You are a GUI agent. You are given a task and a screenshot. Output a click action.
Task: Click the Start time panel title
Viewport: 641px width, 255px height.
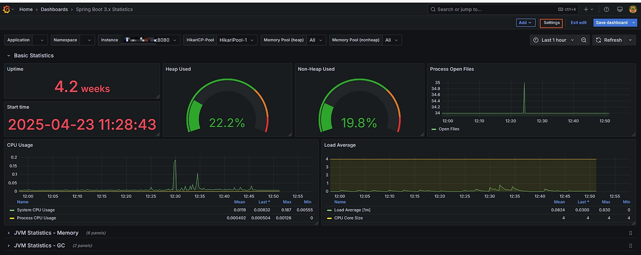click(x=18, y=107)
